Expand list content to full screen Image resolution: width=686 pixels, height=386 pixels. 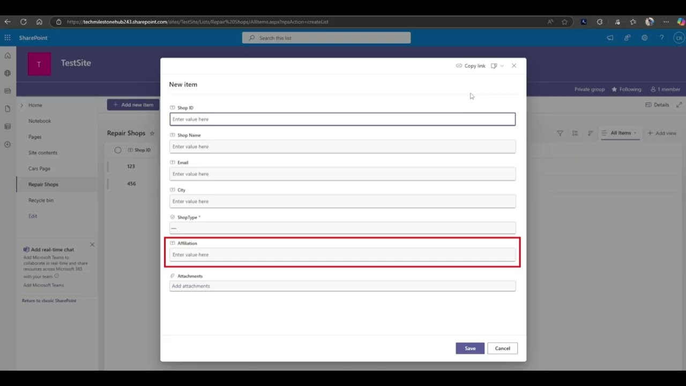click(x=679, y=105)
